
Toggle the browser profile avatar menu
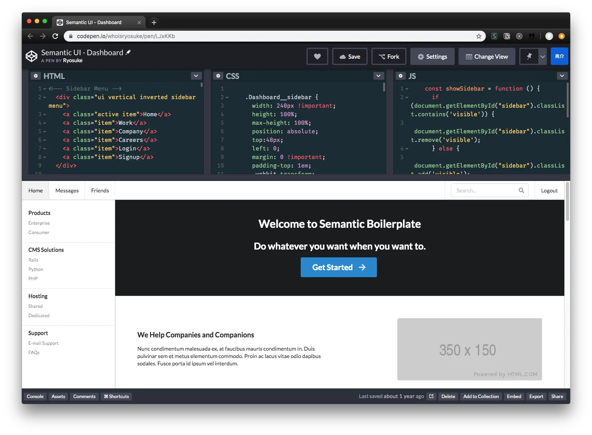pyautogui.click(x=549, y=36)
